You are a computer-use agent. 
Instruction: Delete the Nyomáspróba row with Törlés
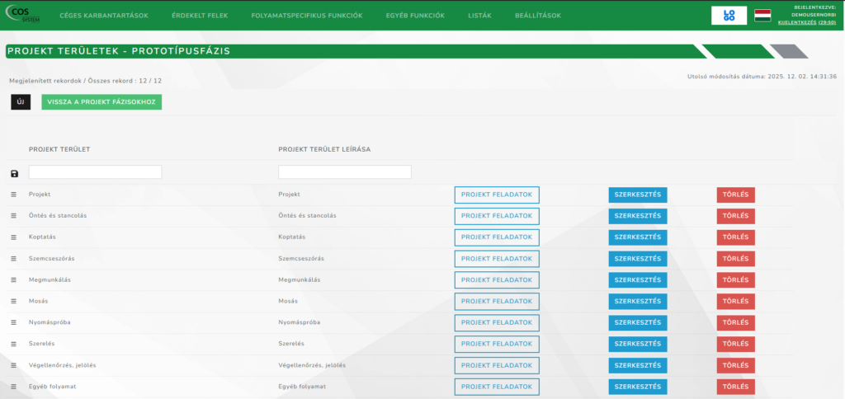[x=735, y=322]
